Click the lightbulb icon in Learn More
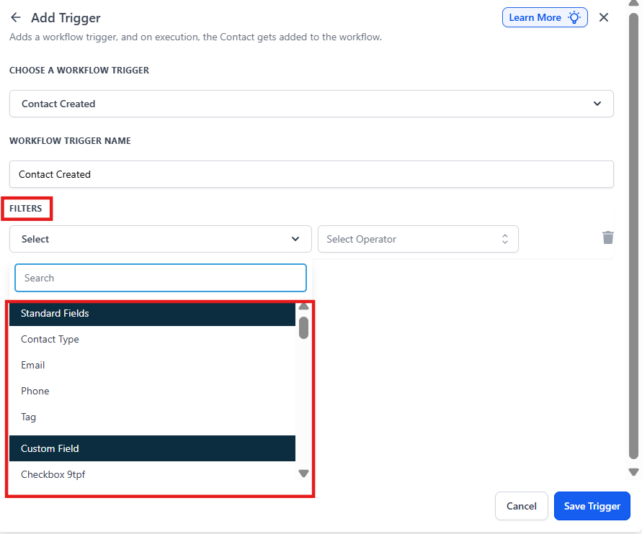 tap(574, 18)
